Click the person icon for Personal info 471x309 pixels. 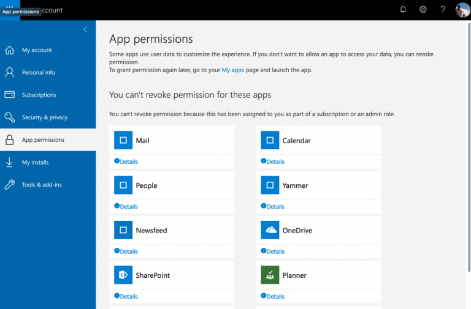tap(10, 73)
